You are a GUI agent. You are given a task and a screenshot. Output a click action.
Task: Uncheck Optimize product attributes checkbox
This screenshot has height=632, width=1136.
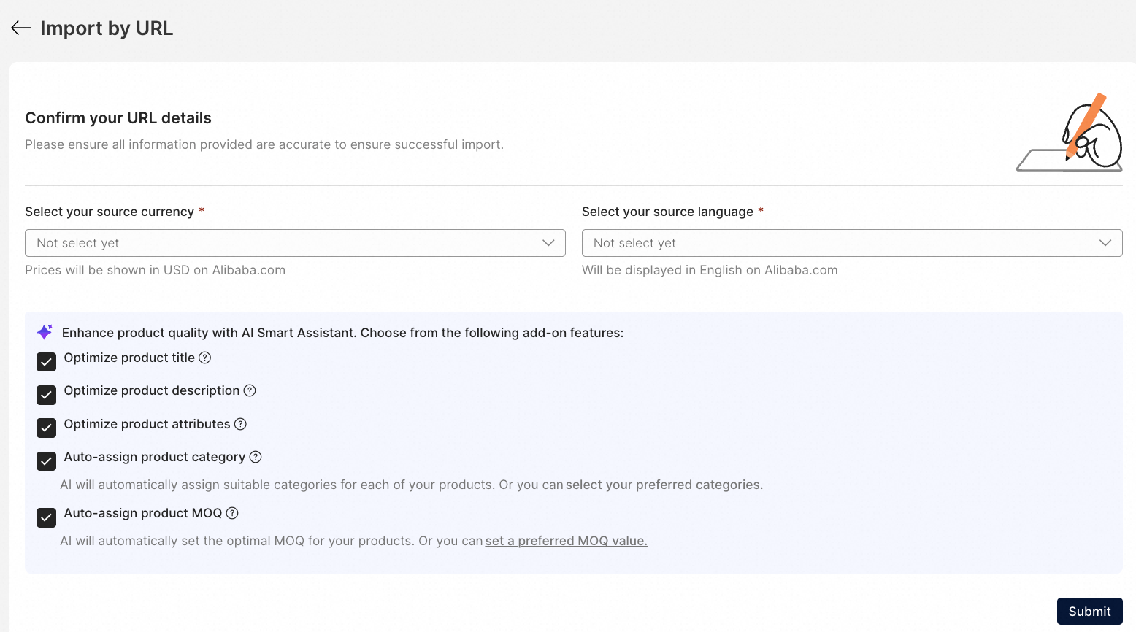click(x=47, y=428)
